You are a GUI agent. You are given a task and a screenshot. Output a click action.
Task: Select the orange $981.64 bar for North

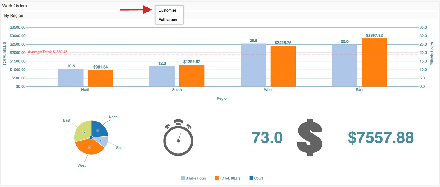point(100,78)
